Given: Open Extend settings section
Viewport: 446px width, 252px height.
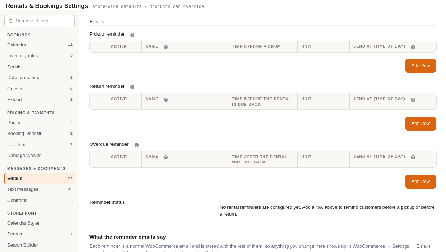Looking at the screenshot, I should click(40, 100).
